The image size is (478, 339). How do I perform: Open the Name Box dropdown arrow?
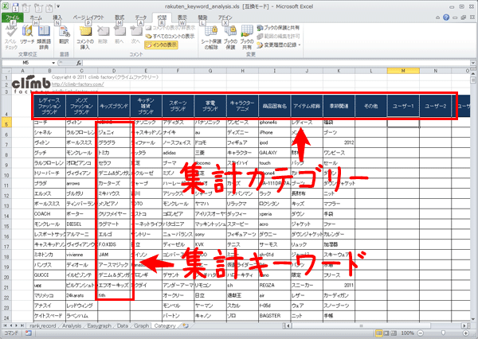tap(53, 63)
